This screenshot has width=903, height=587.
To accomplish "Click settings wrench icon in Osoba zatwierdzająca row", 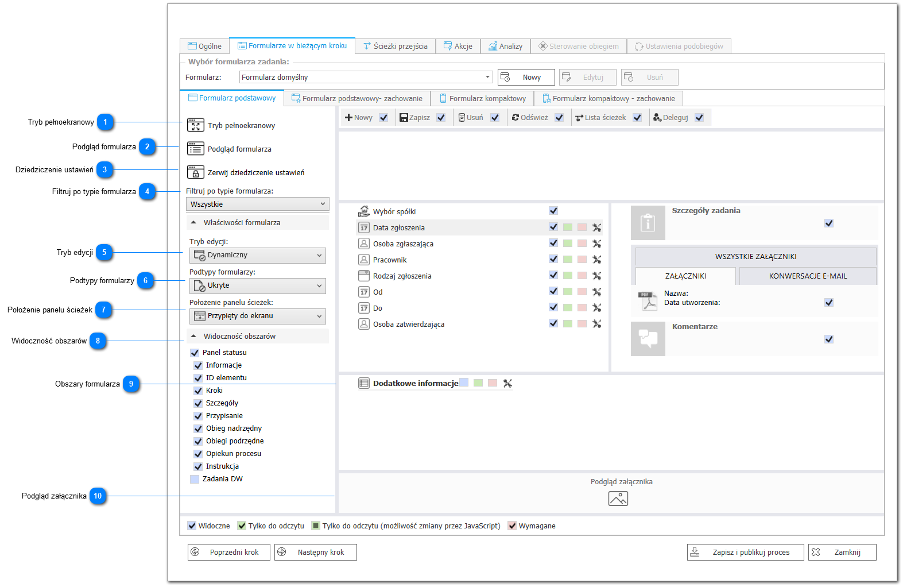I will tap(597, 324).
